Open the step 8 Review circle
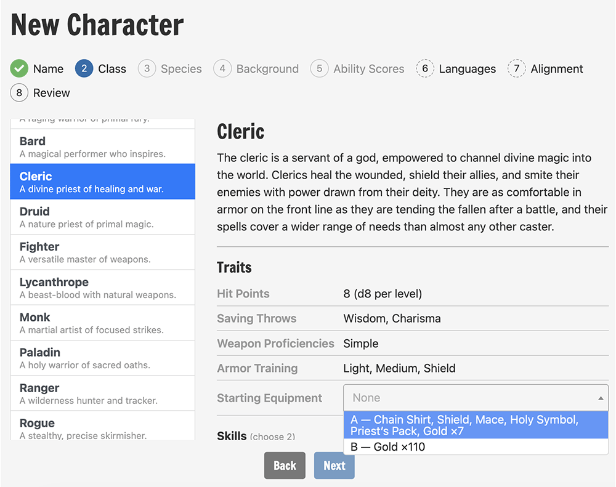 [19, 93]
